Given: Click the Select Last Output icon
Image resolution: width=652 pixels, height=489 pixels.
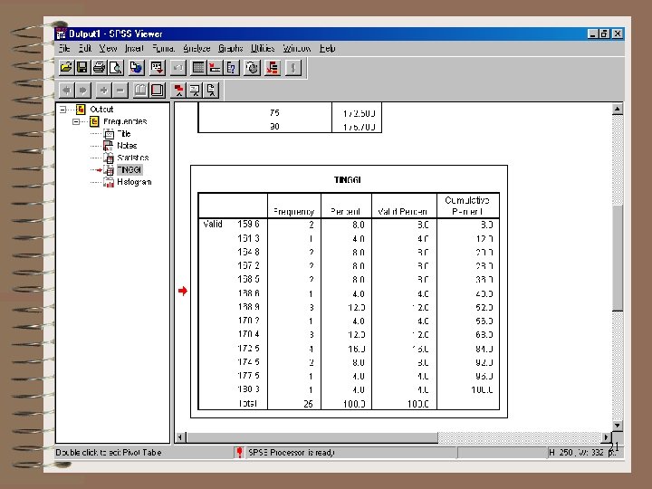Looking at the screenshot, I should pyautogui.click(x=273, y=67).
